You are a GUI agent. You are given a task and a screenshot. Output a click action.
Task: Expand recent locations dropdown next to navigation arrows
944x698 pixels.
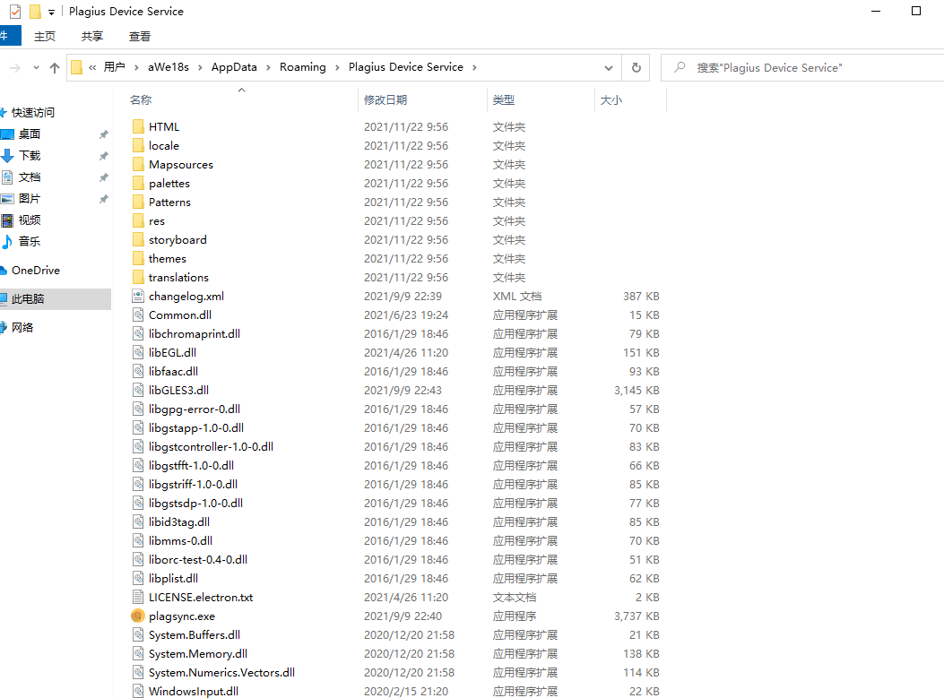(x=36, y=68)
